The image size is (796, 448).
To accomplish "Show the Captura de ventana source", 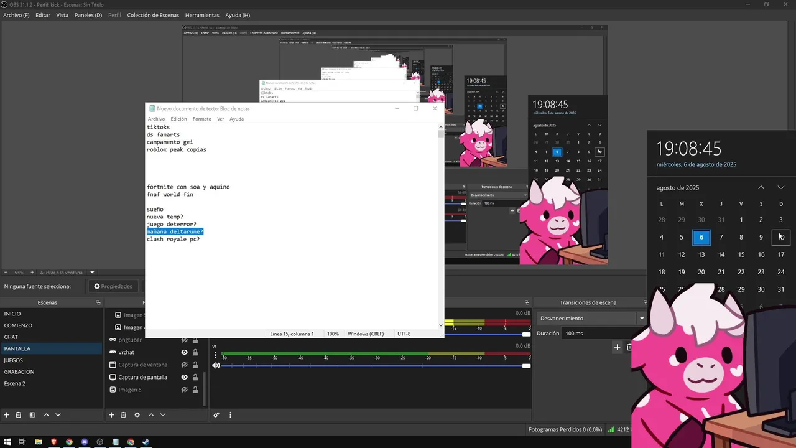I will pos(185,365).
